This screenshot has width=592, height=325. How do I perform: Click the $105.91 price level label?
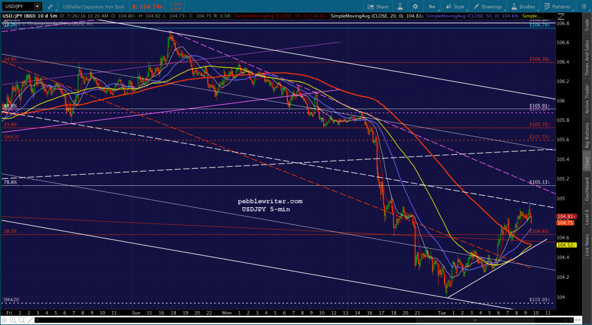coord(539,106)
